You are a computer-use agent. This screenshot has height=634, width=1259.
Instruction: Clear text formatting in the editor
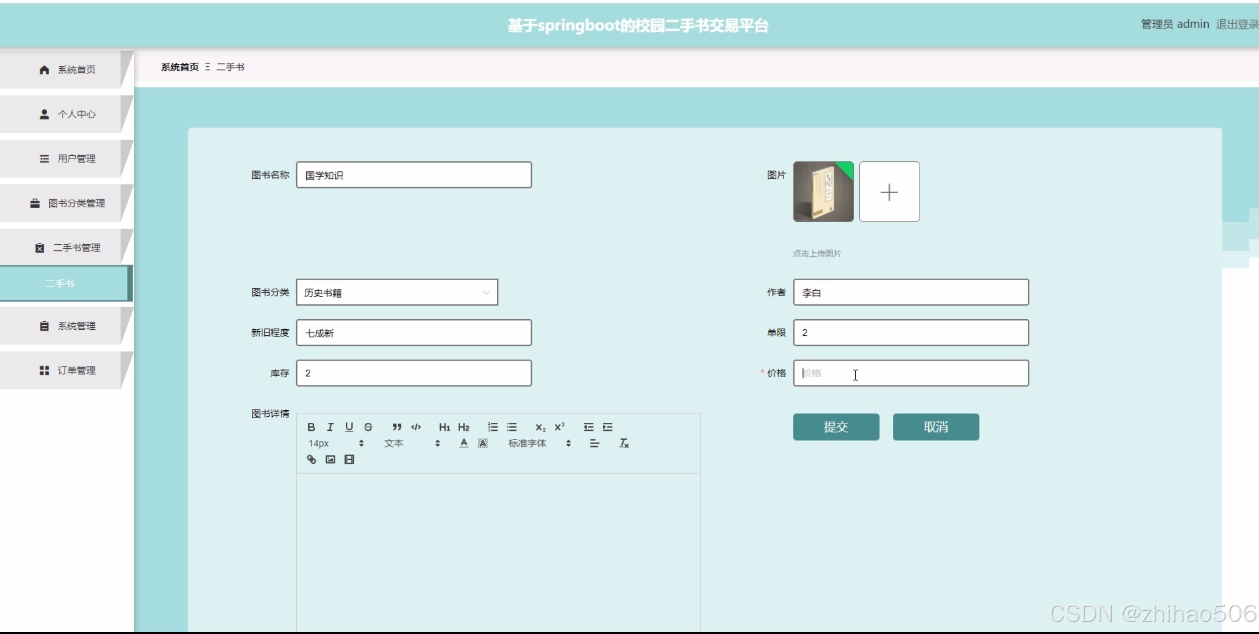(623, 443)
